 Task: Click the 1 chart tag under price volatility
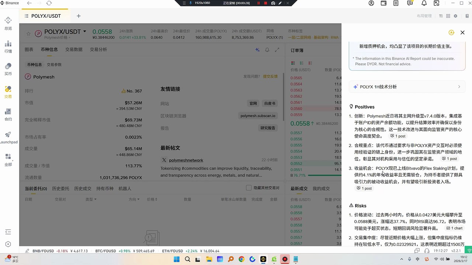pyautogui.click(x=454, y=228)
